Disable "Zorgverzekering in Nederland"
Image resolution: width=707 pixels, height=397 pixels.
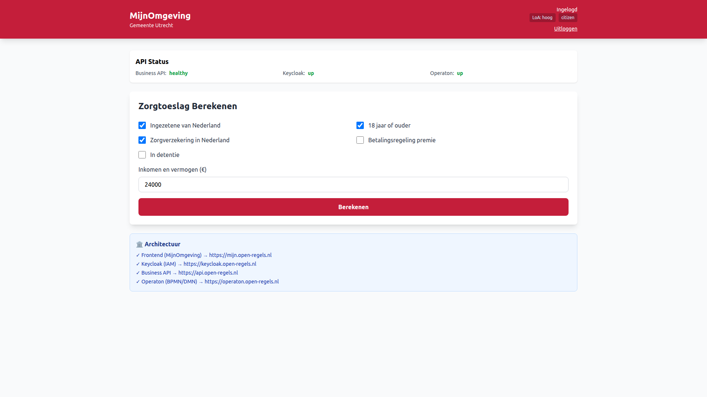click(x=142, y=140)
